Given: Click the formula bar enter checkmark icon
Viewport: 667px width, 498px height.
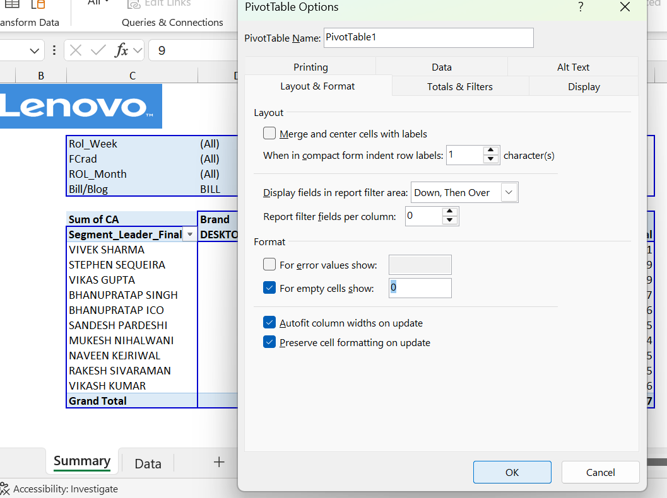Looking at the screenshot, I should 98,50.
